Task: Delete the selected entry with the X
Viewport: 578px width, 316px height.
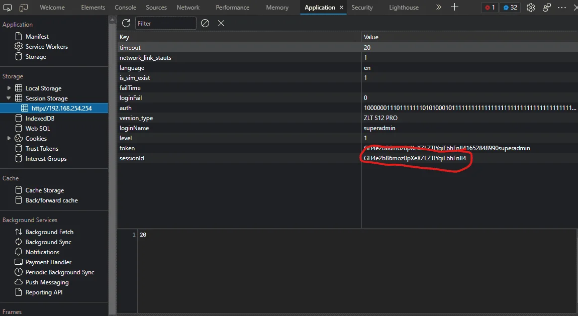Action: [x=221, y=23]
